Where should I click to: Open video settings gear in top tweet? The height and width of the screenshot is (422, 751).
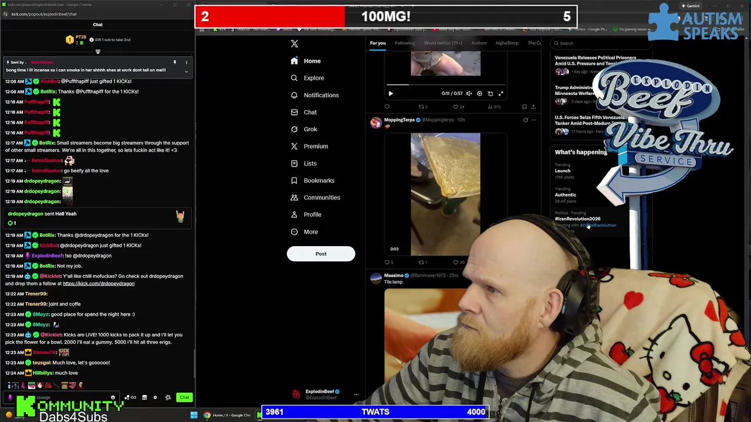click(479, 93)
